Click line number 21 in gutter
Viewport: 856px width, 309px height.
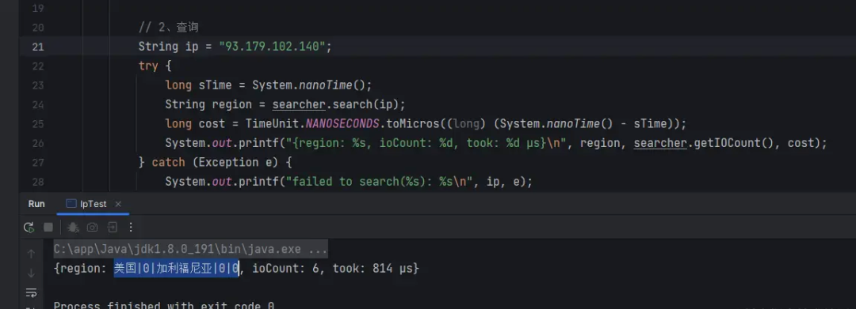pos(38,47)
